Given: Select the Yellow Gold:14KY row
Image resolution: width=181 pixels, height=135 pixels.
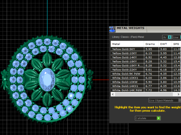Looking at the screenshot, I should click(x=146, y=57).
